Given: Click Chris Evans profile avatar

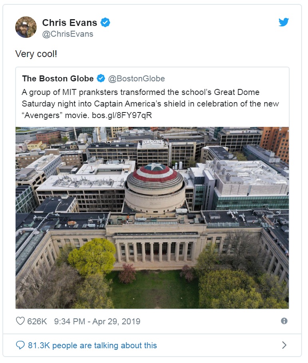Looking at the screenshot, I should (x=26, y=27).
